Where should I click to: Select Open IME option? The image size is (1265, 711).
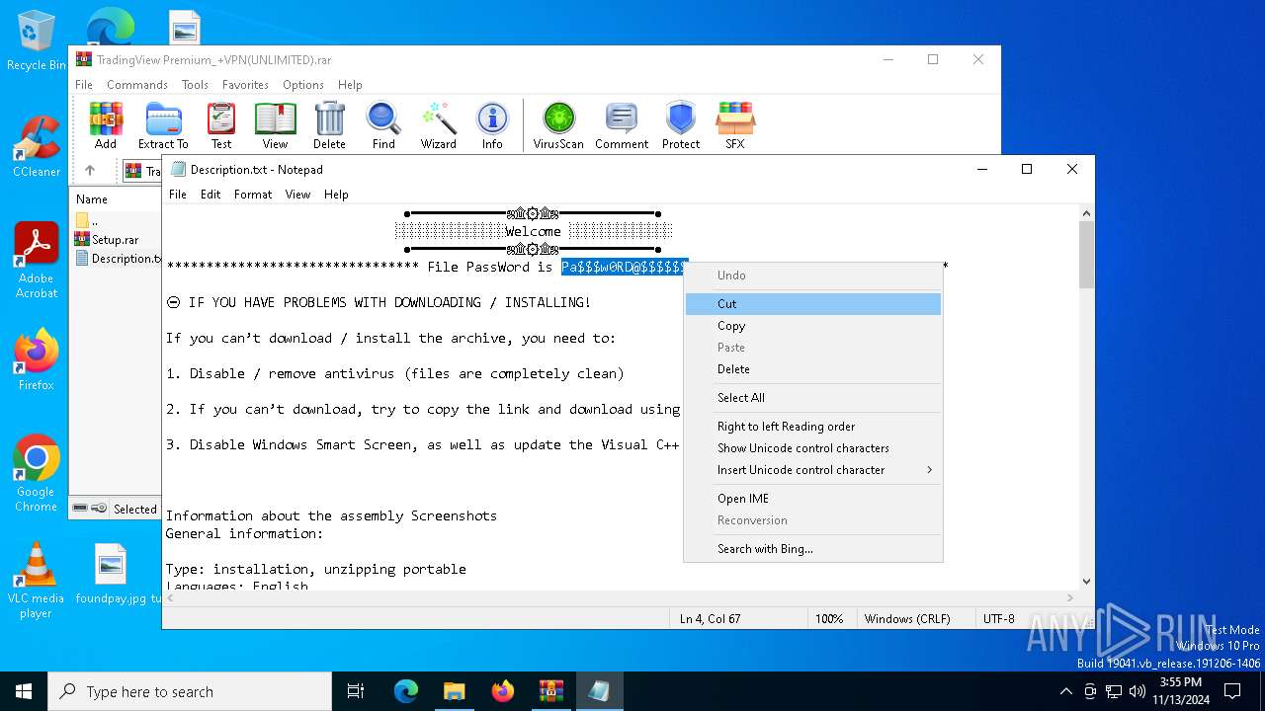tap(813, 499)
